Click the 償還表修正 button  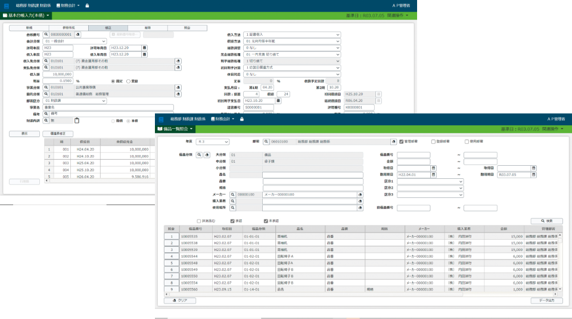tap(58, 134)
